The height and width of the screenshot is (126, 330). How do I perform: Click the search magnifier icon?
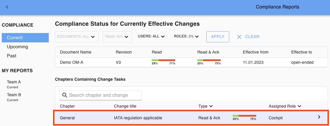65,95
